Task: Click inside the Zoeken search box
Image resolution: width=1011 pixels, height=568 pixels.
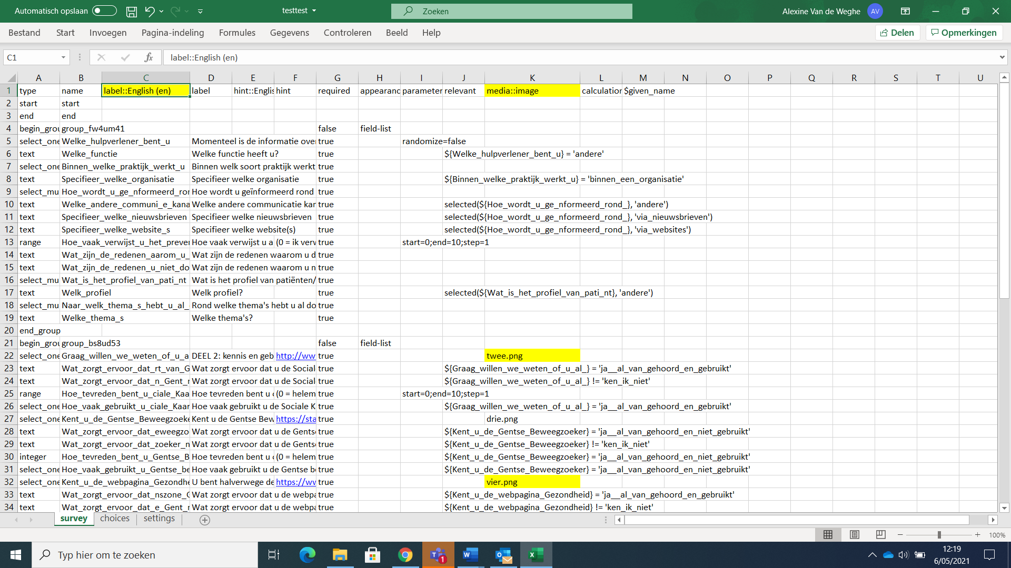Action: 511,11
